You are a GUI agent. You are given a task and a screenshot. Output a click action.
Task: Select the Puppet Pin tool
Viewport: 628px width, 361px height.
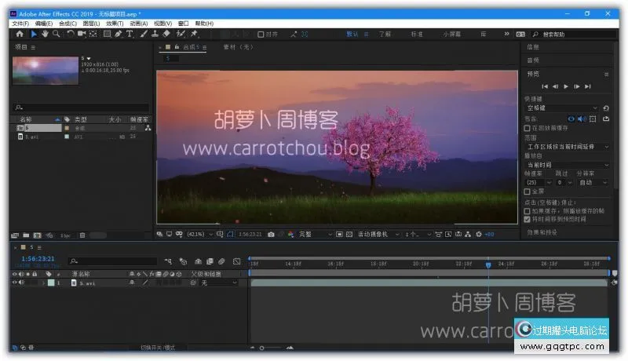[195, 34]
